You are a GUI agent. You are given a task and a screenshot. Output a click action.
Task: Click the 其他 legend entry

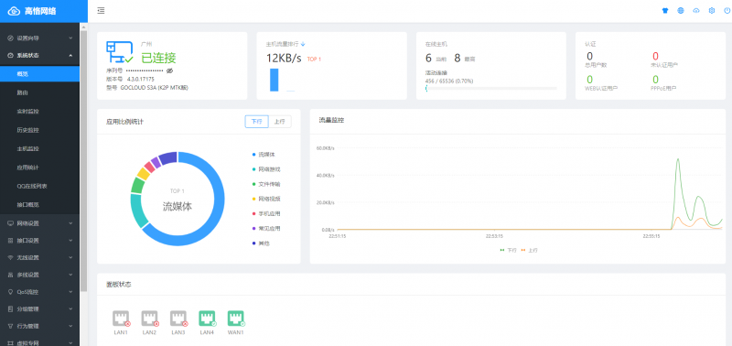(262, 243)
